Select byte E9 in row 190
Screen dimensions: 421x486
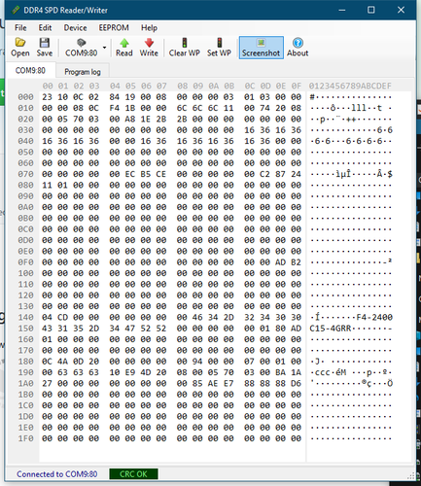(x=130, y=372)
